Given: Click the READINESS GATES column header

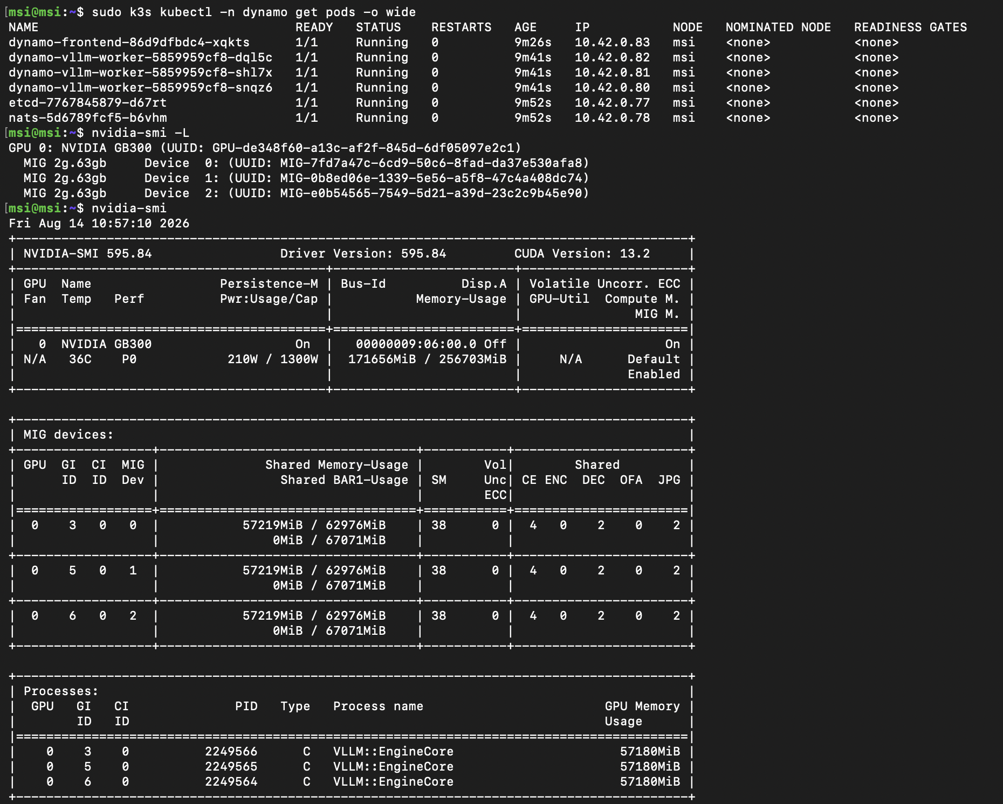Looking at the screenshot, I should click(911, 27).
